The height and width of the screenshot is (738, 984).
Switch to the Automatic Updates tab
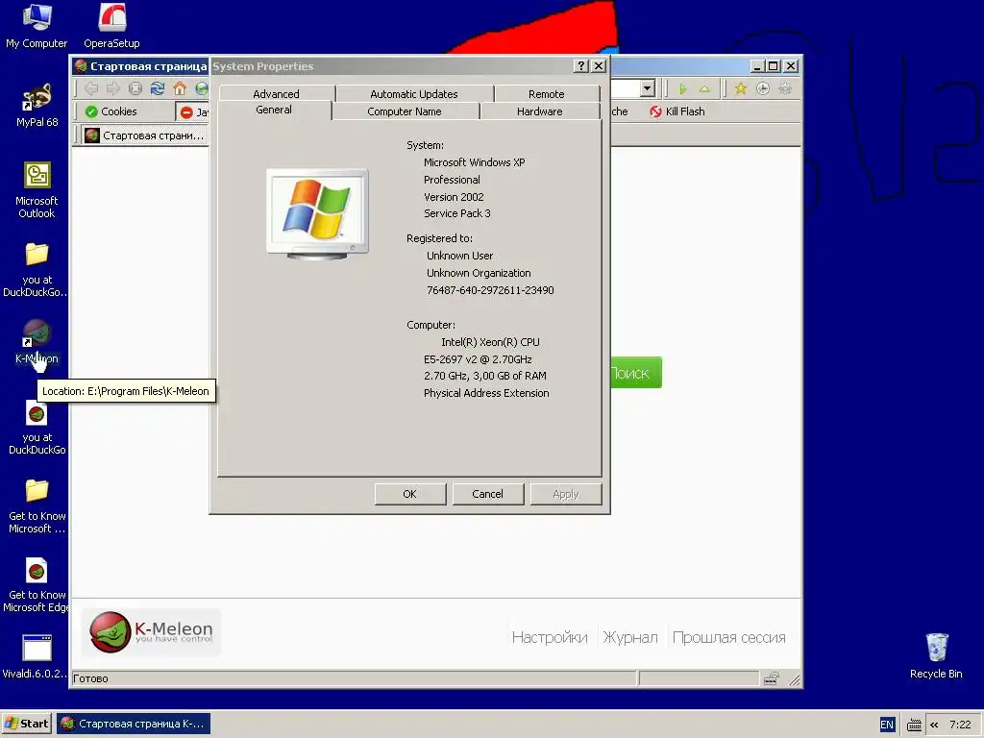[x=414, y=93]
